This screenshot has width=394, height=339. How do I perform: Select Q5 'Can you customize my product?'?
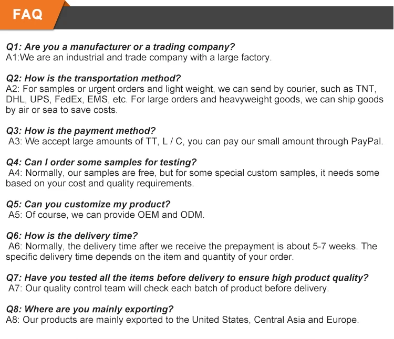(88, 205)
